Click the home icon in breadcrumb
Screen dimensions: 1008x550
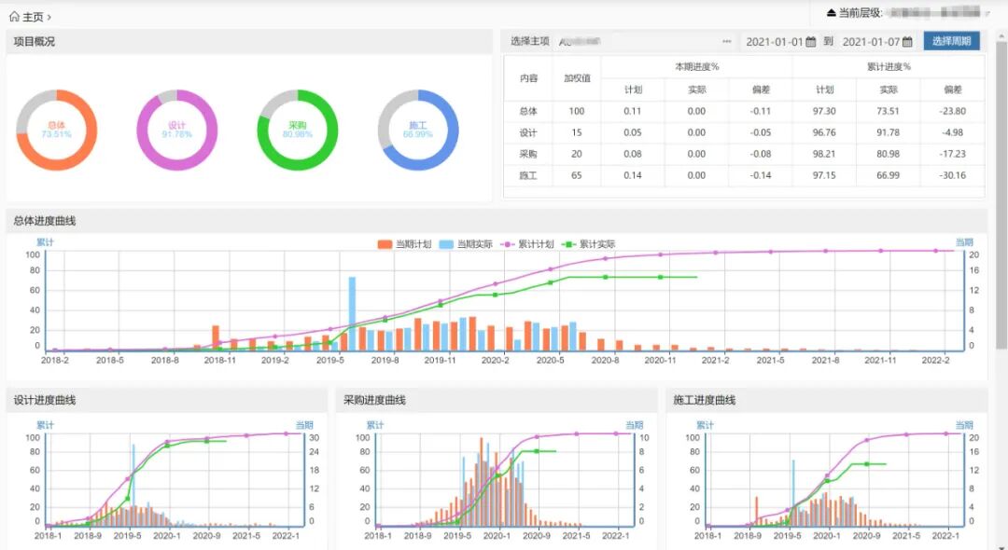[14, 17]
